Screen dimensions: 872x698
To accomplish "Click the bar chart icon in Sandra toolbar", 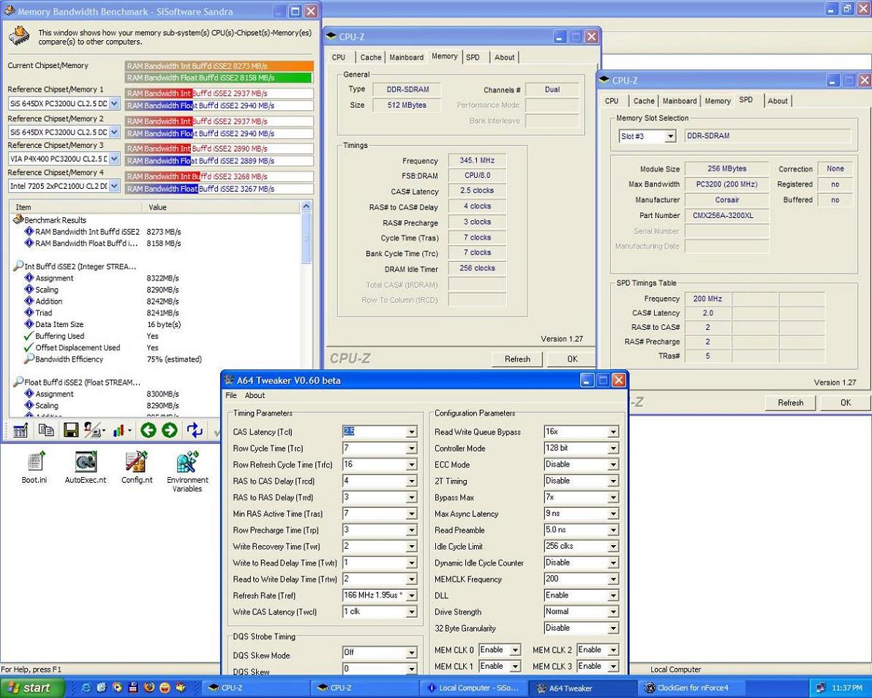I will tap(120, 430).
